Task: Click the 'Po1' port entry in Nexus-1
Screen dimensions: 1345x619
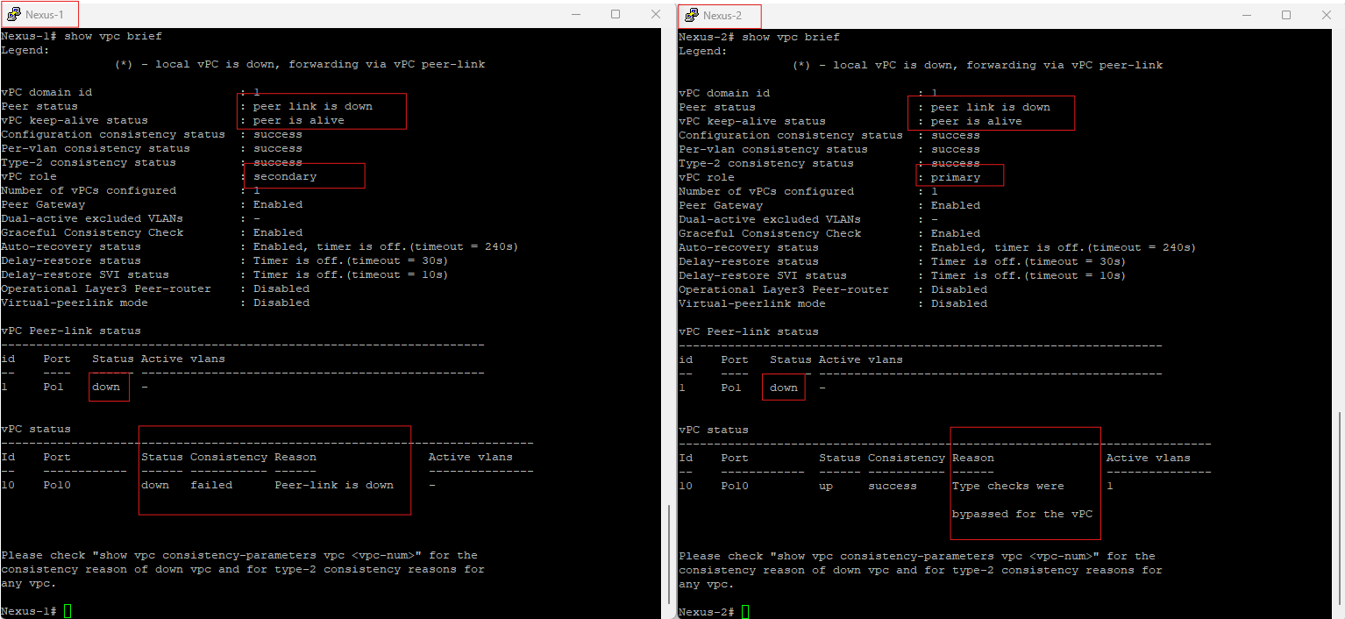Action: pos(53,387)
